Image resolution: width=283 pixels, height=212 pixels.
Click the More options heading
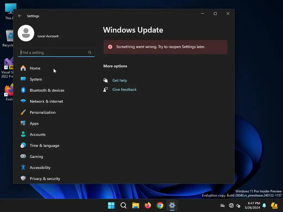coord(115,66)
